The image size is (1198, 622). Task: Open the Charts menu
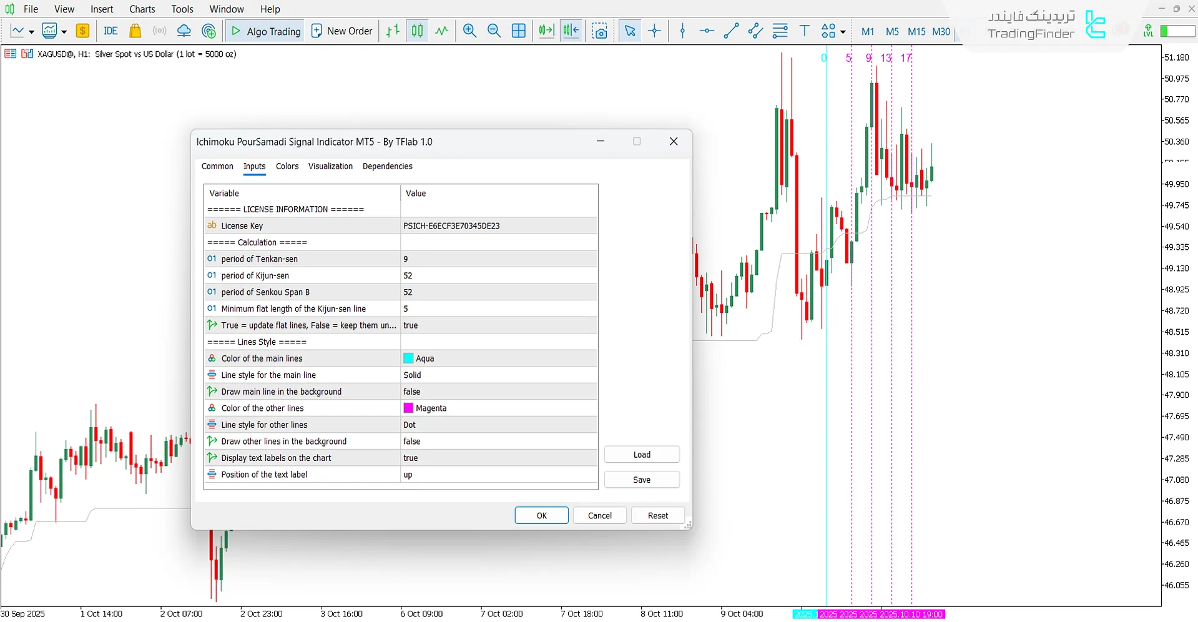point(142,9)
